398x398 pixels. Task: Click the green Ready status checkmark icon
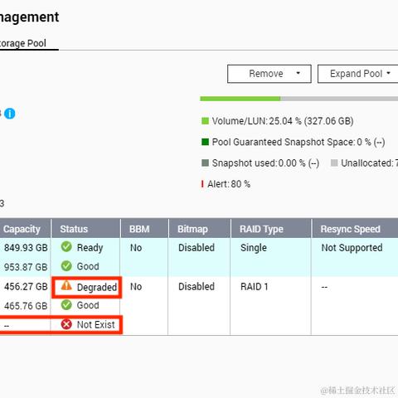pyautogui.click(x=66, y=247)
